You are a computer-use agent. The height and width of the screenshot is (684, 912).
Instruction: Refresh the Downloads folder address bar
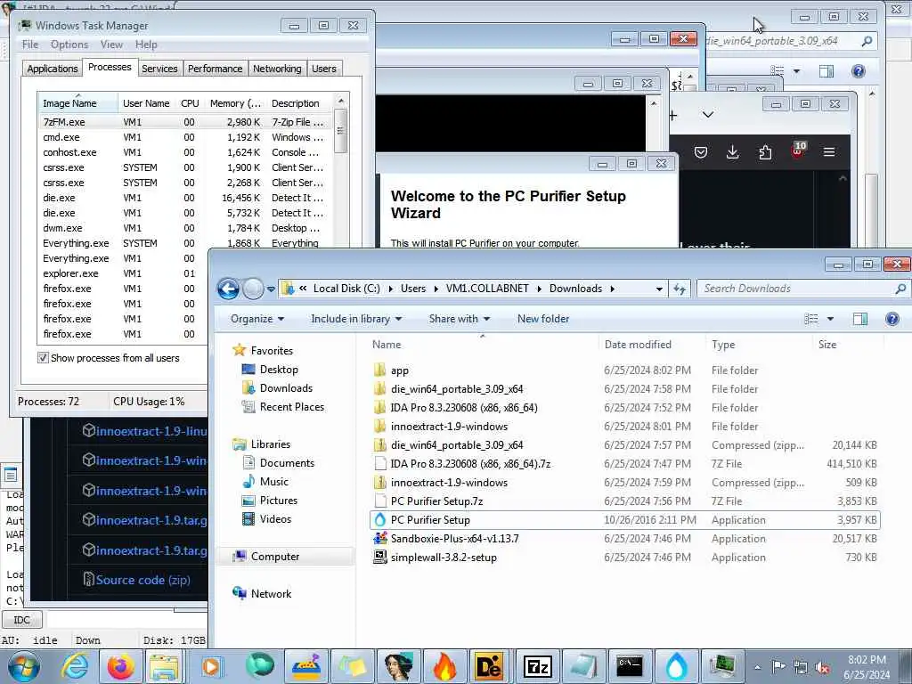(x=680, y=289)
